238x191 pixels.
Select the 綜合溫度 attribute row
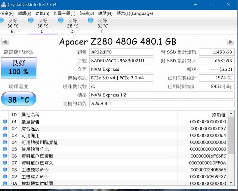(99, 129)
